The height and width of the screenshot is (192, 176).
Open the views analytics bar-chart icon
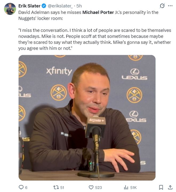point(126,187)
